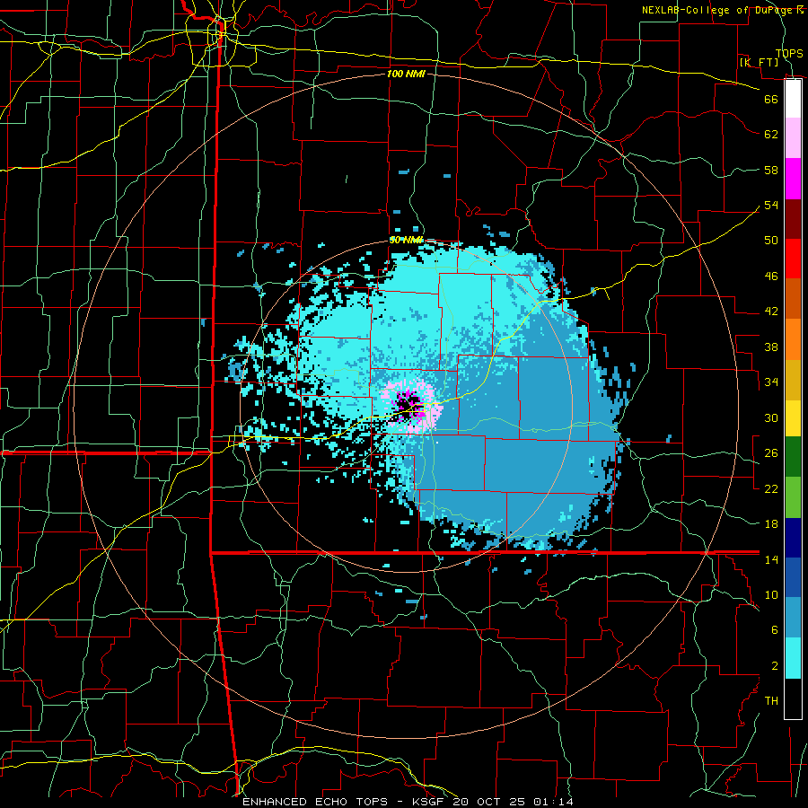Click the "58" legend value
Viewport: 808px width, 808px height.
click(771, 170)
